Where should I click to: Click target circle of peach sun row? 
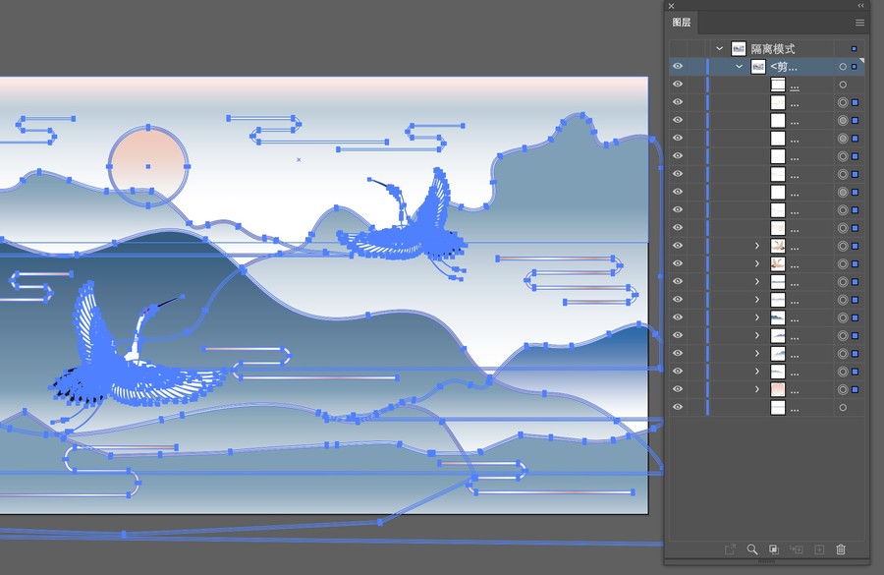tap(843, 389)
